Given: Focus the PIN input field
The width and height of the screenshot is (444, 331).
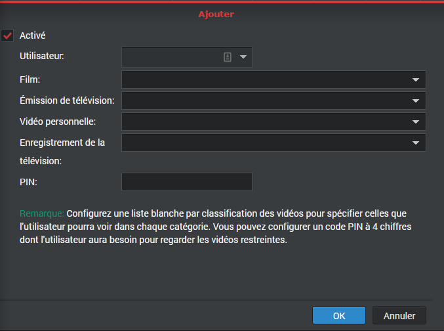Looking at the screenshot, I should (187, 182).
